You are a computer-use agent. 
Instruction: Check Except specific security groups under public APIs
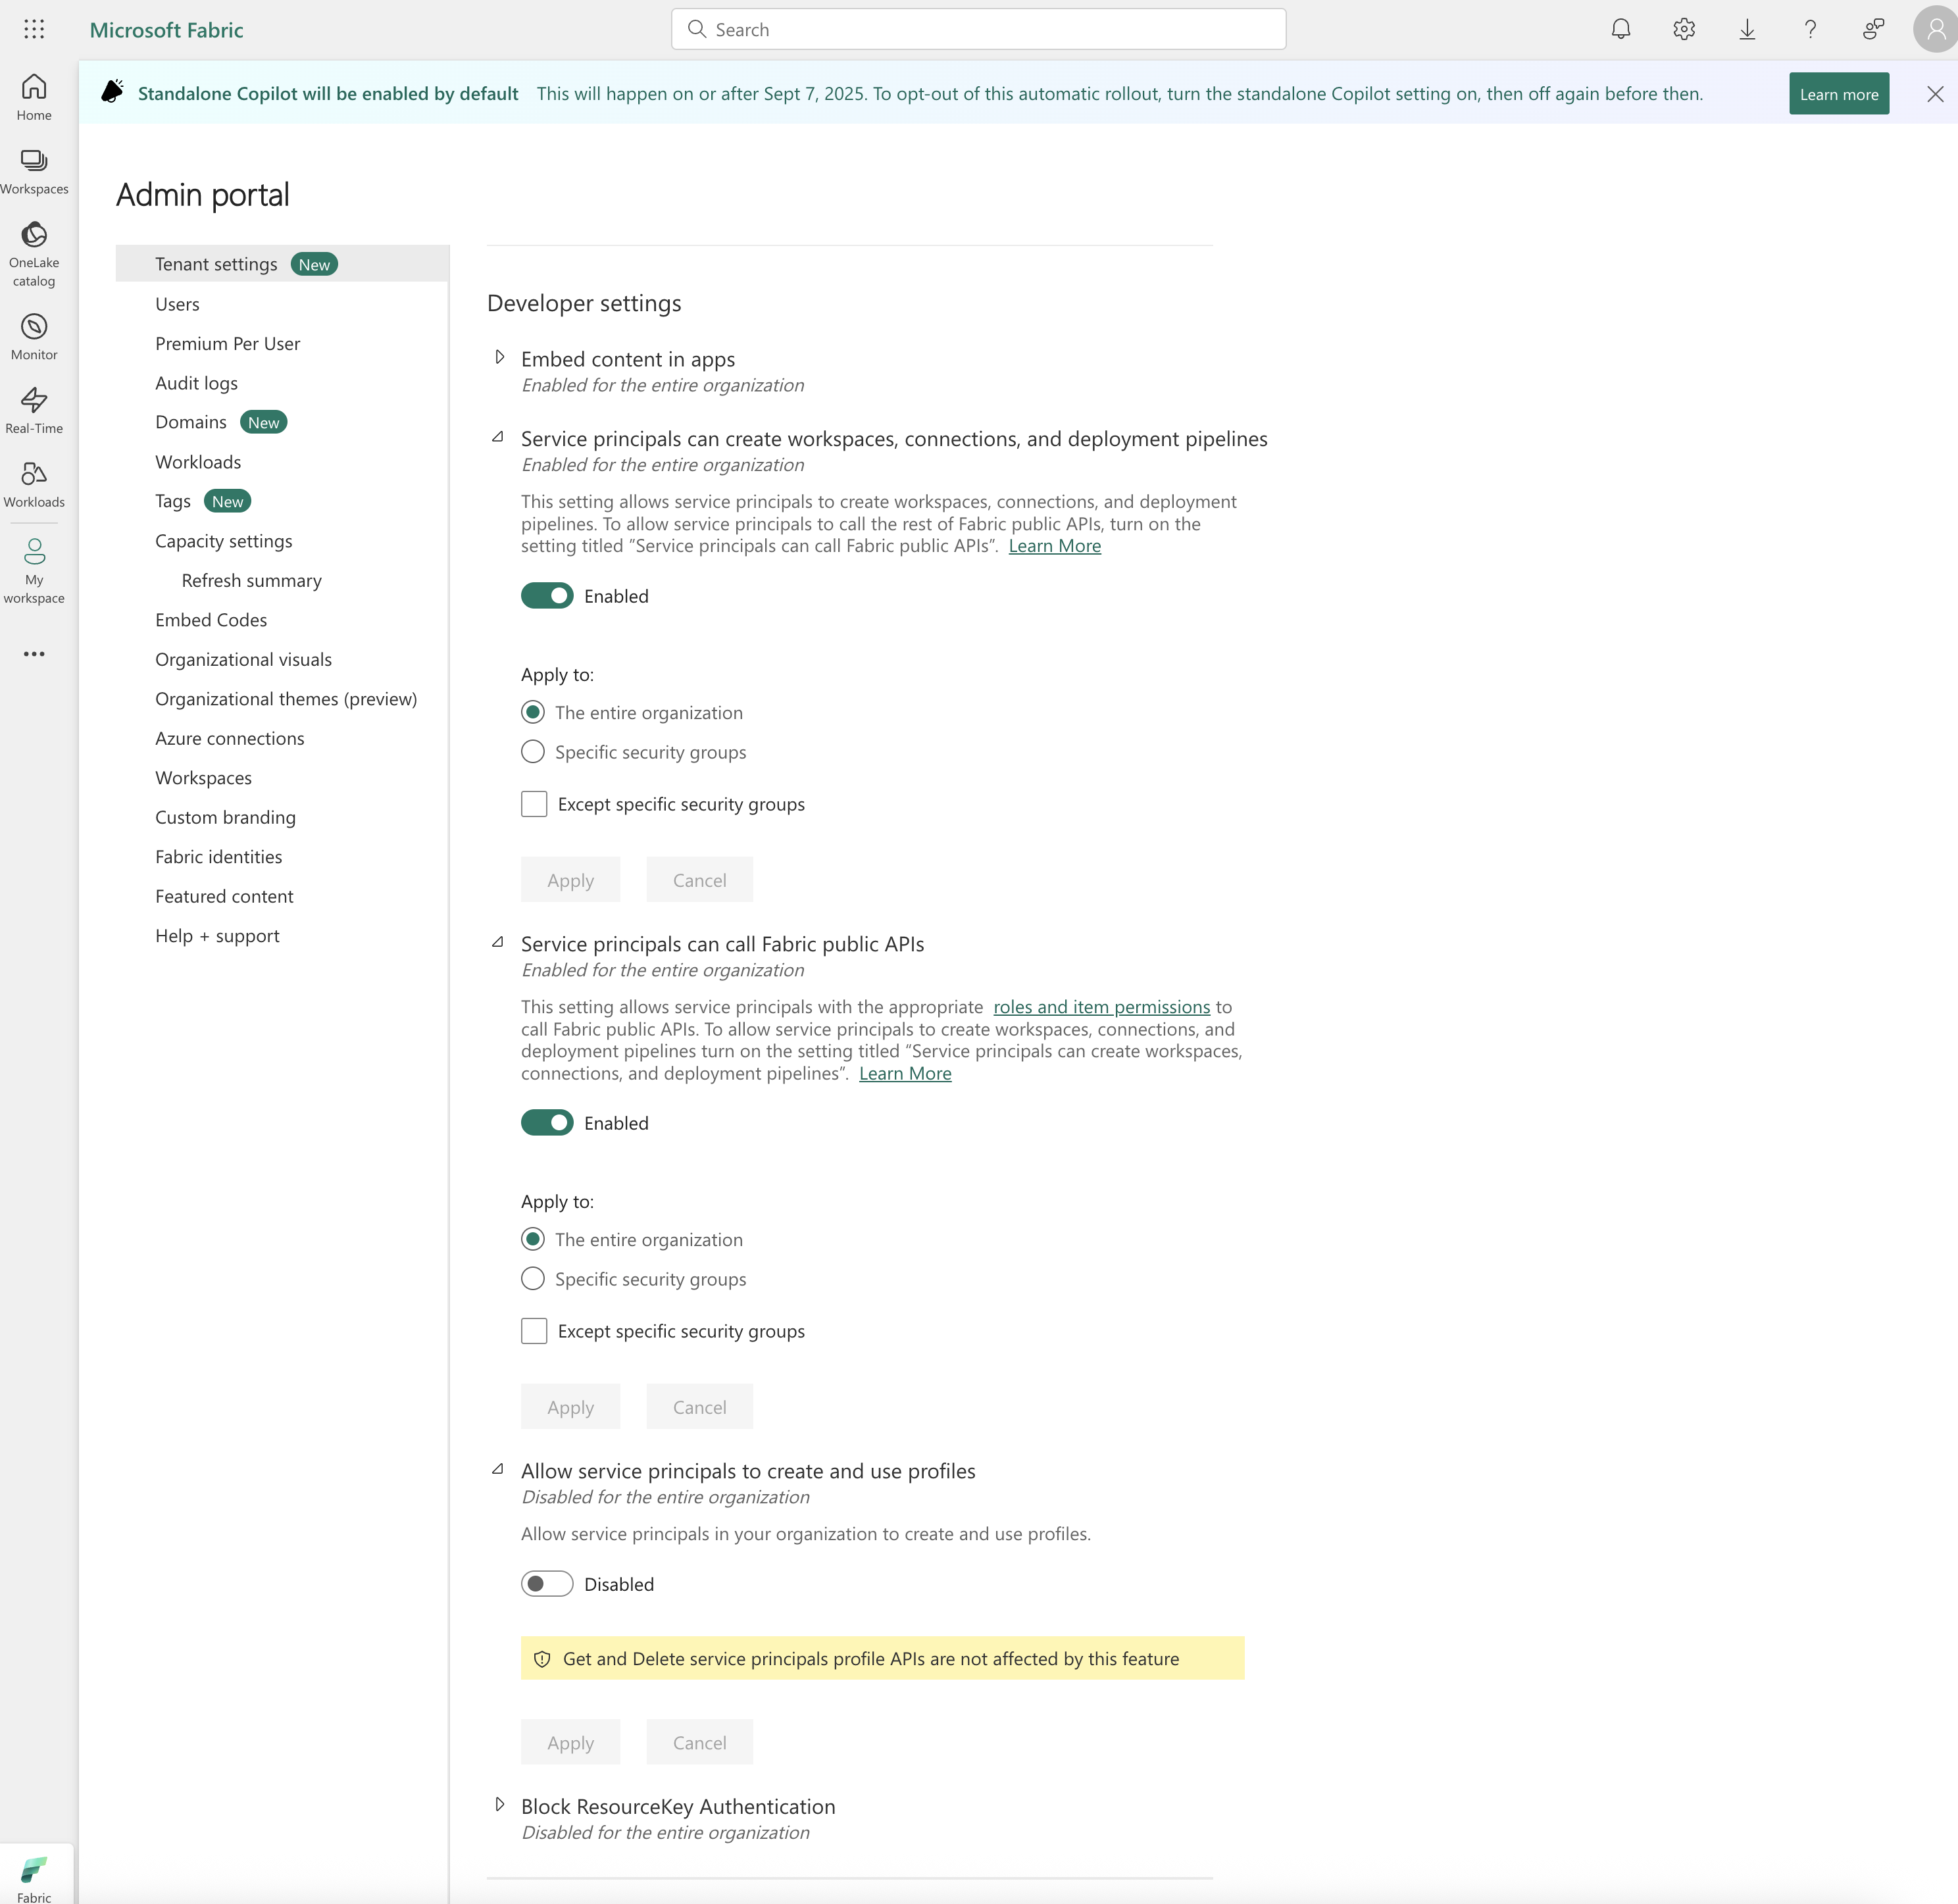point(534,1331)
